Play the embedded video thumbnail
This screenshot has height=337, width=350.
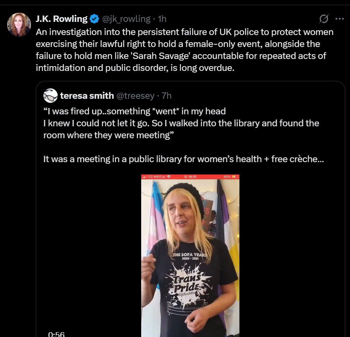click(190, 255)
